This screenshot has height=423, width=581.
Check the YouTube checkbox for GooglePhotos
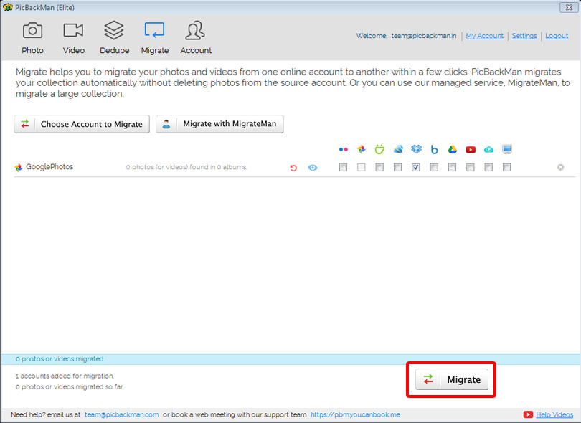pyautogui.click(x=471, y=168)
